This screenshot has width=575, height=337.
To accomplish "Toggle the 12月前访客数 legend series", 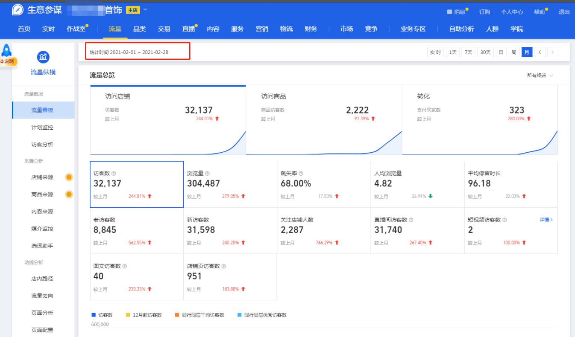I will (x=144, y=315).
